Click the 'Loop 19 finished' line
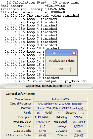 click(x=33, y=78)
